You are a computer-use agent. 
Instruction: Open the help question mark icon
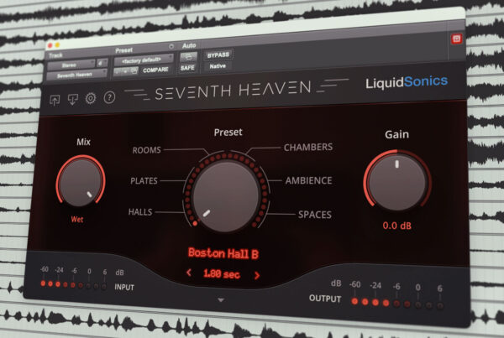coord(109,97)
